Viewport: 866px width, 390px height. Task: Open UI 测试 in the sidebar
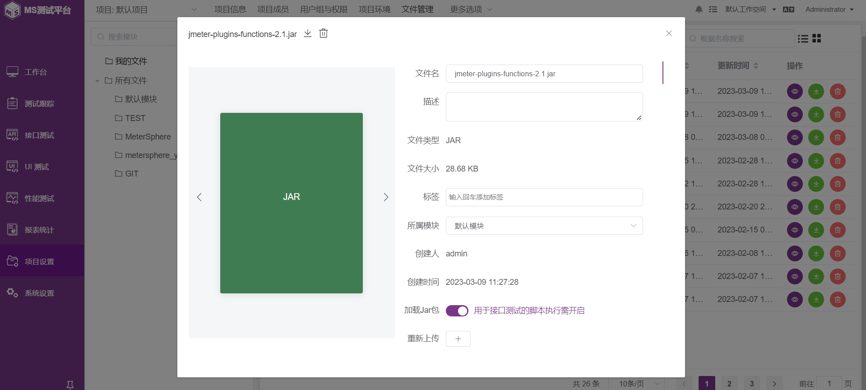[42, 167]
